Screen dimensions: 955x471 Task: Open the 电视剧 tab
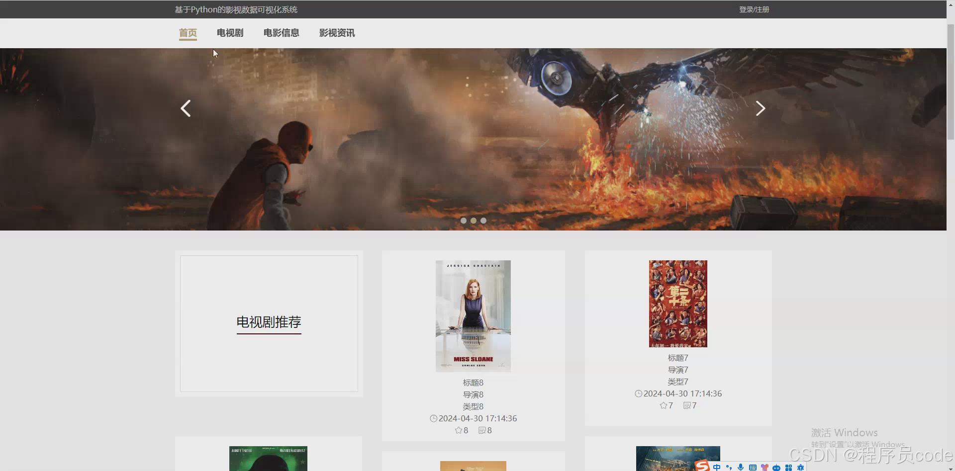pyautogui.click(x=230, y=33)
